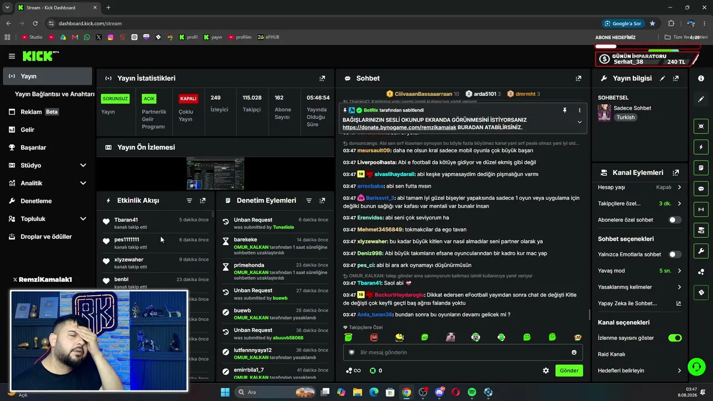Pop out the Etkinlik Akışı panel
This screenshot has height=401, width=713.
(x=203, y=200)
